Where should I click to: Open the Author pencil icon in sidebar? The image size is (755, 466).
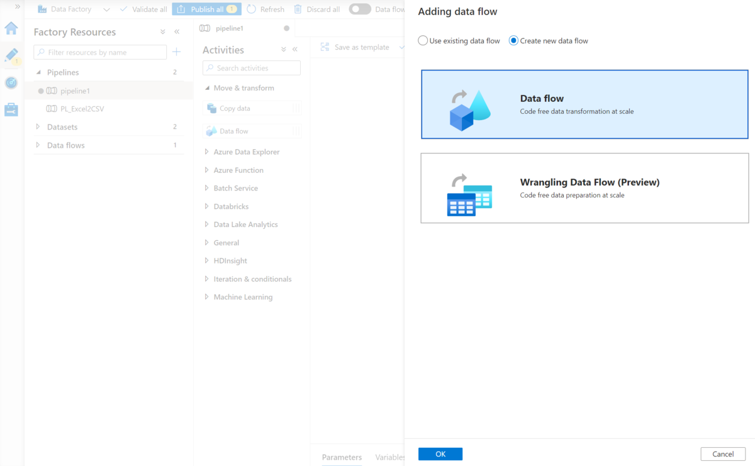coord(11,55)
